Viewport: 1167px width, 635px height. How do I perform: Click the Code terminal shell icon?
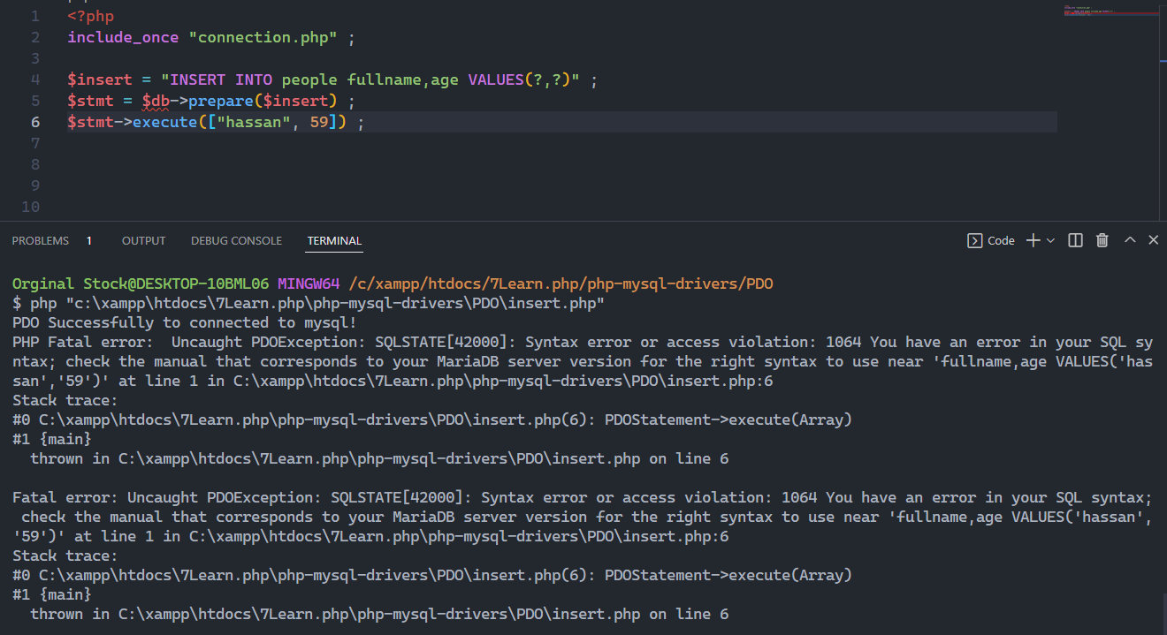(x=975, y=240)
